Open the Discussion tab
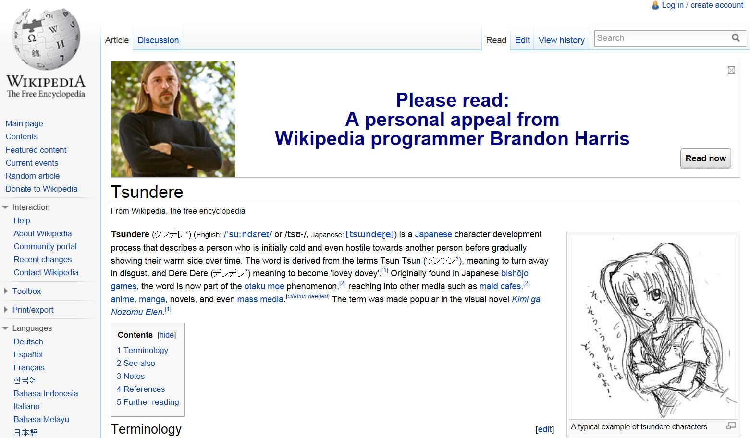This screenshot has width=750, height=438. [x=158, y=40]
